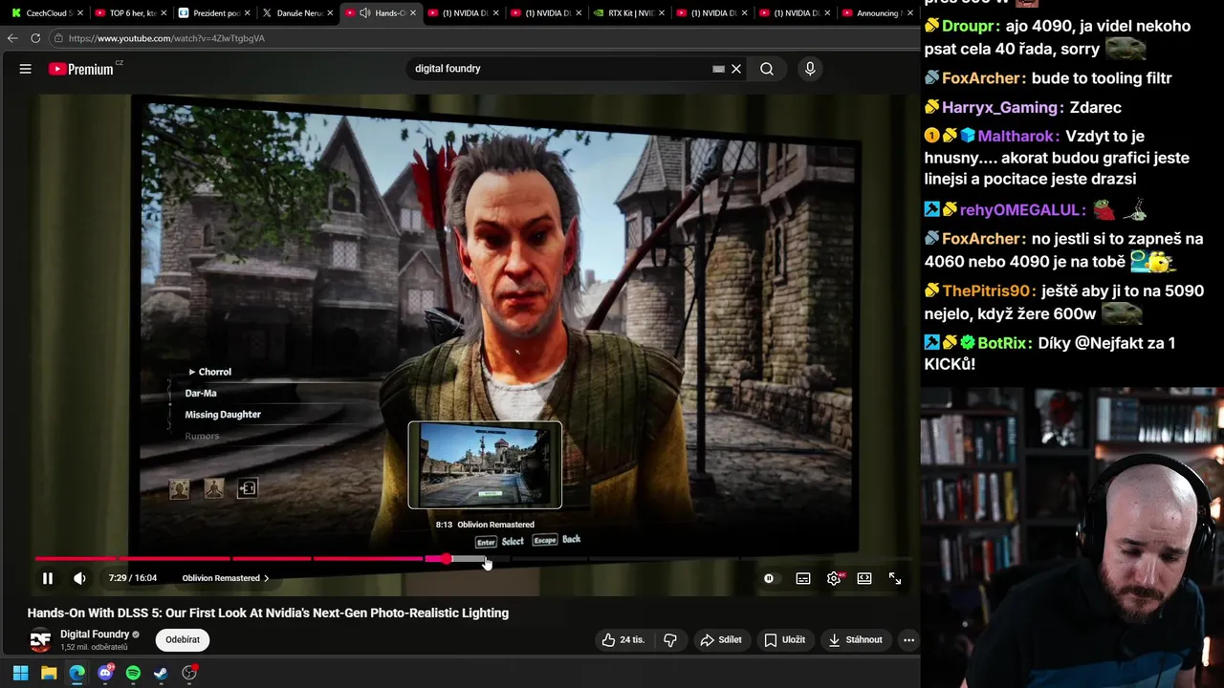Start voice search with microphone

tap(810, 69)
